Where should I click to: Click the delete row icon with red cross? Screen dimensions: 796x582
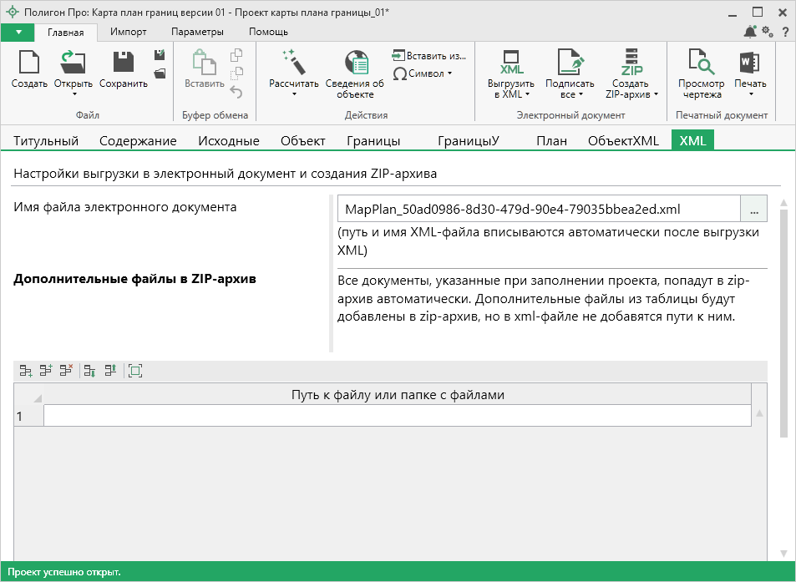pyautogui.click(x=66, y=371)
